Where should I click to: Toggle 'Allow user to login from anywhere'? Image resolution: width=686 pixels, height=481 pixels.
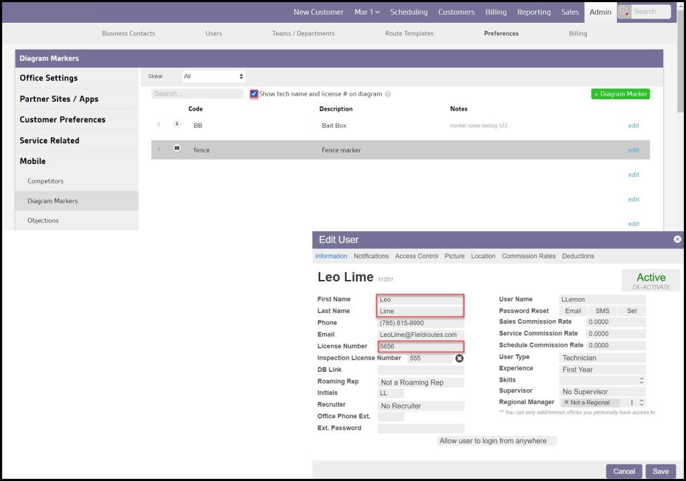tap(496, 441)
